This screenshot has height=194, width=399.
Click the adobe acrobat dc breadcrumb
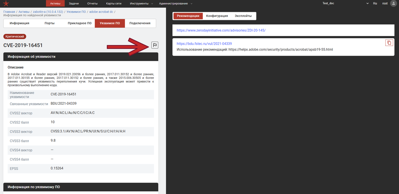(101, 12)
